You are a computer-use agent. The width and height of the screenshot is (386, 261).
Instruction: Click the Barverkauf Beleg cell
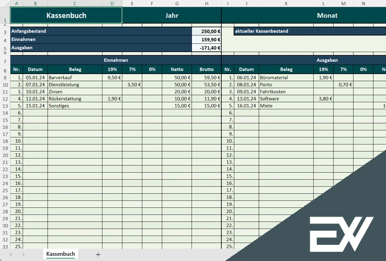tap(75, 78)
